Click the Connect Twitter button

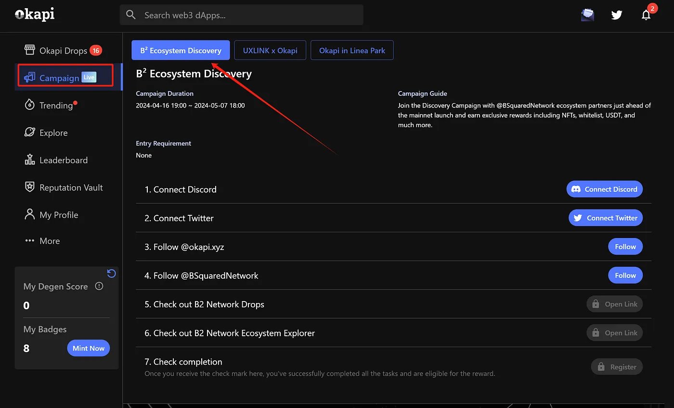tap(605, 218)
